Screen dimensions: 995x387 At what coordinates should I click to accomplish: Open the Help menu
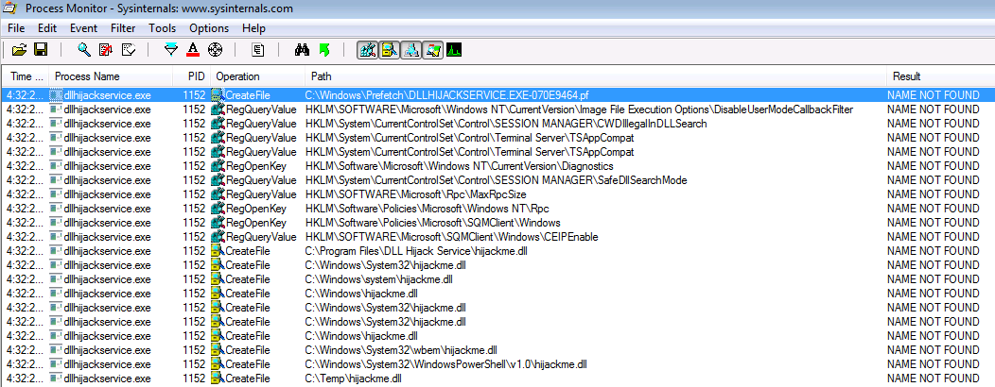253,28
